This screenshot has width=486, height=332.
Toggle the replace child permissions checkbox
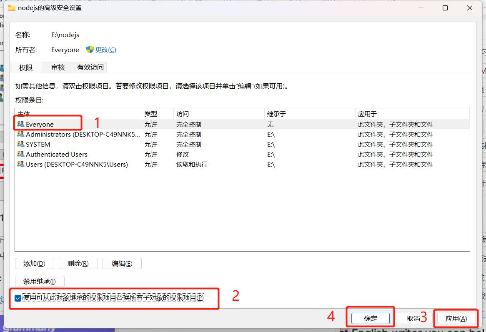coord(18,298)
